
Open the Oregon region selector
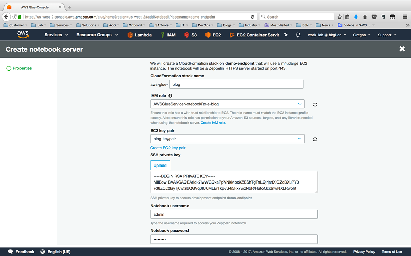pos(362,35)
